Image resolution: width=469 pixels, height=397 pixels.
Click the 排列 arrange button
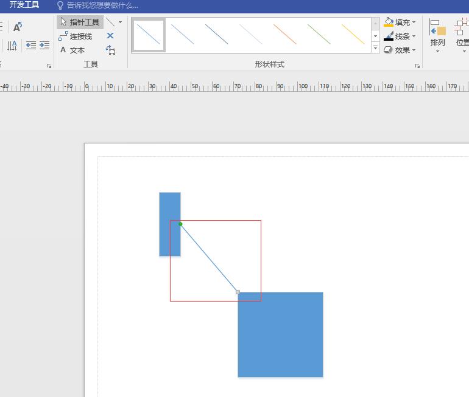437,36
